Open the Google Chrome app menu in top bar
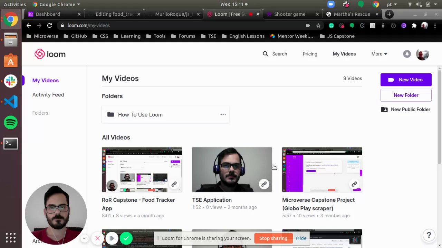Viewport: 442px width, 248px height. pos(56,4)
